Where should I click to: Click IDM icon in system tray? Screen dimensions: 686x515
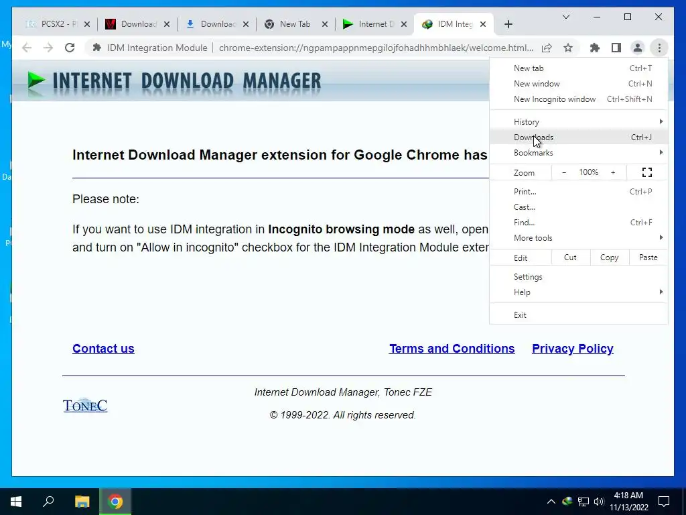[567, 502]
